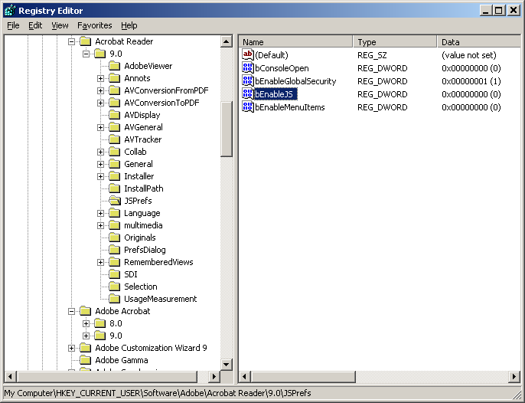Click the InstallPath folder icon
The height and width of the screenshot is (403, 525).
tap(115, 188)
